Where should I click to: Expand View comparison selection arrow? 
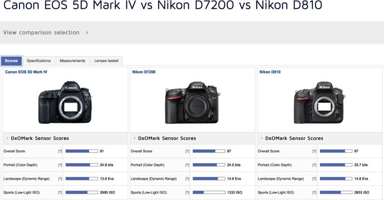[87, 32]
